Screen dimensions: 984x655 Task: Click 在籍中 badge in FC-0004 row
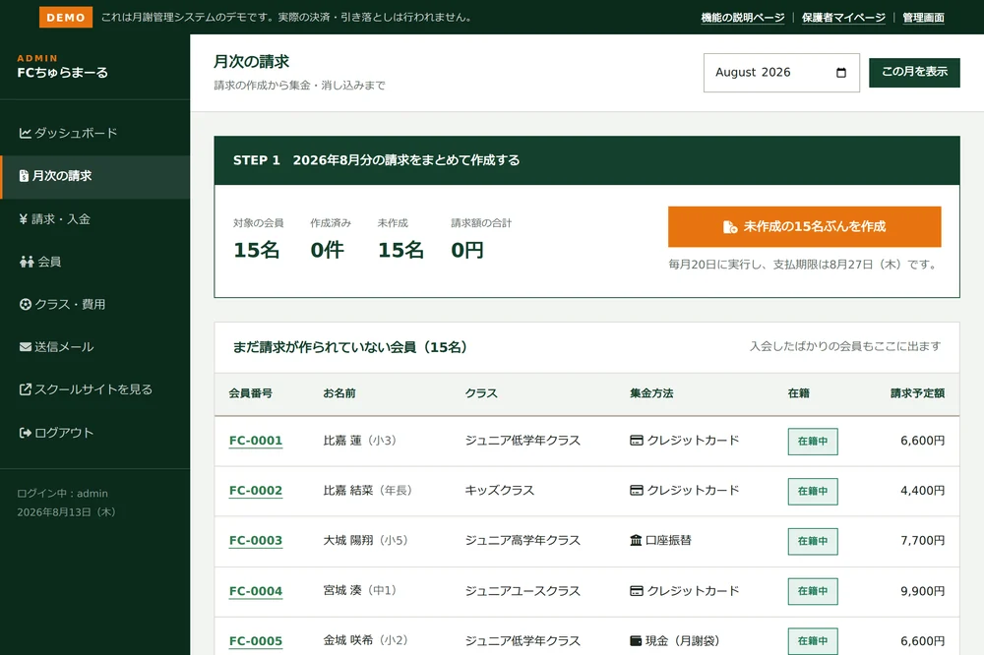point(813,591)
